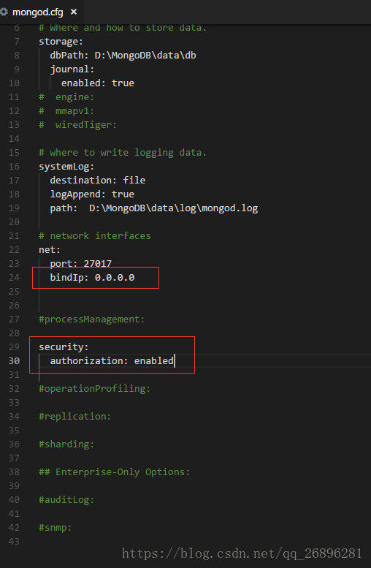Click 'logAppend: true' line
This screenshot has height=568, width=371.
(x=92, y=194)
